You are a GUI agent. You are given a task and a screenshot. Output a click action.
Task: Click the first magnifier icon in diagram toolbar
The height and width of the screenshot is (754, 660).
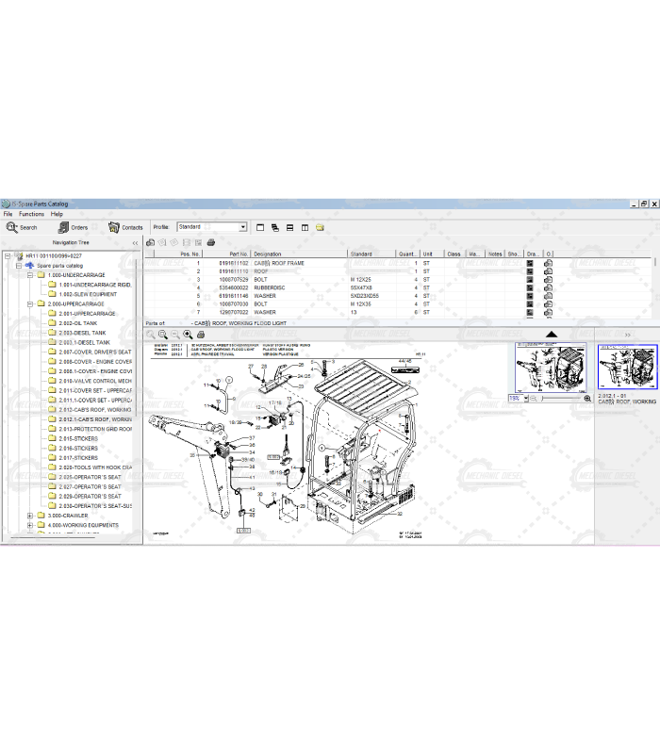coord(150,334)
